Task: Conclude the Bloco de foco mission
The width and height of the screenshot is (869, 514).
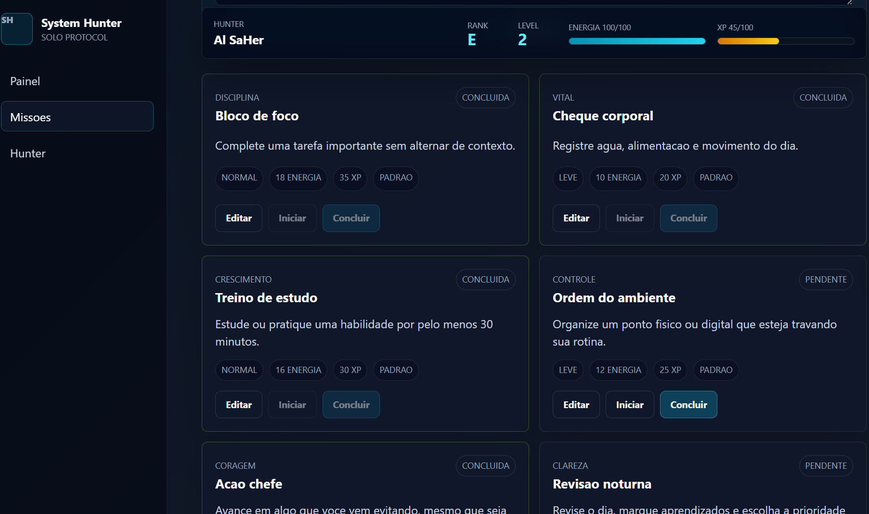Action: pos(351,218)
